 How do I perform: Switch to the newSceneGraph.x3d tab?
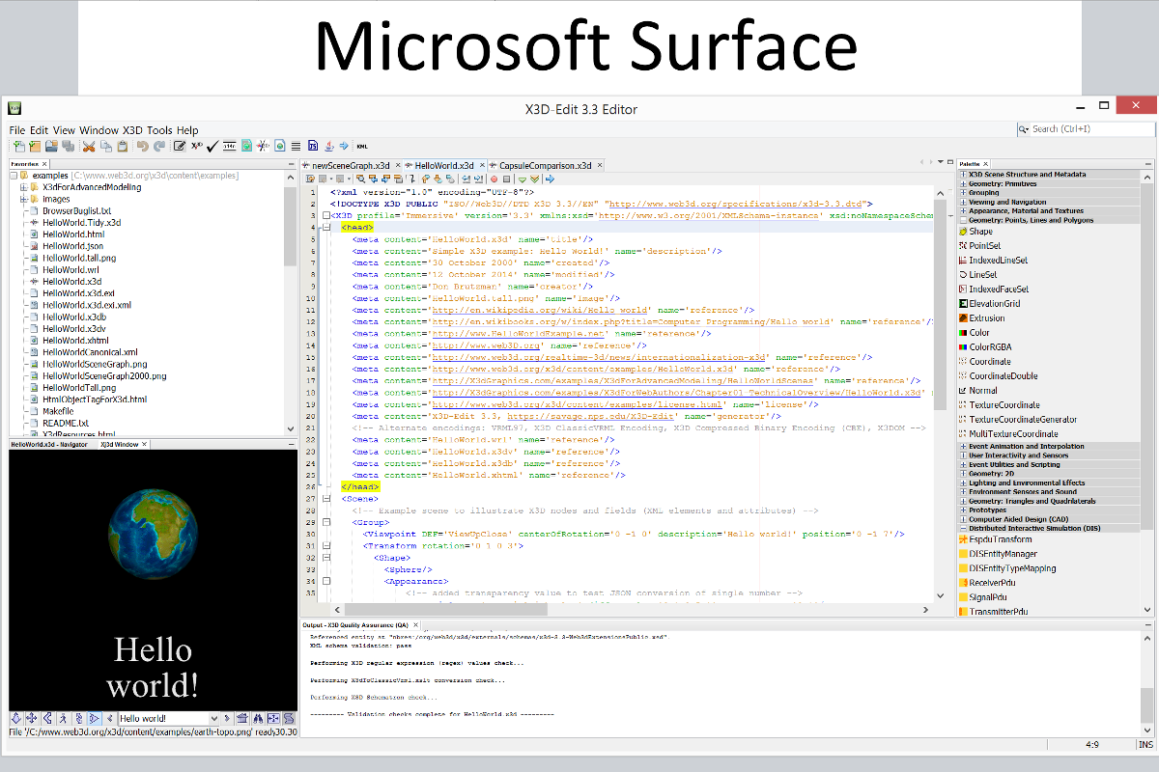click(352, 165)
